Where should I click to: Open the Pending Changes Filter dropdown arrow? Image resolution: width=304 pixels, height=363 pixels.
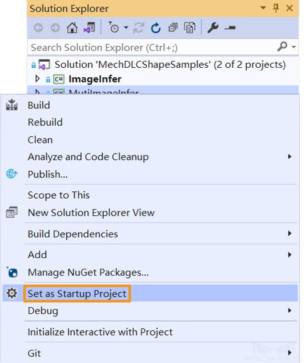[x=126, y=28]
